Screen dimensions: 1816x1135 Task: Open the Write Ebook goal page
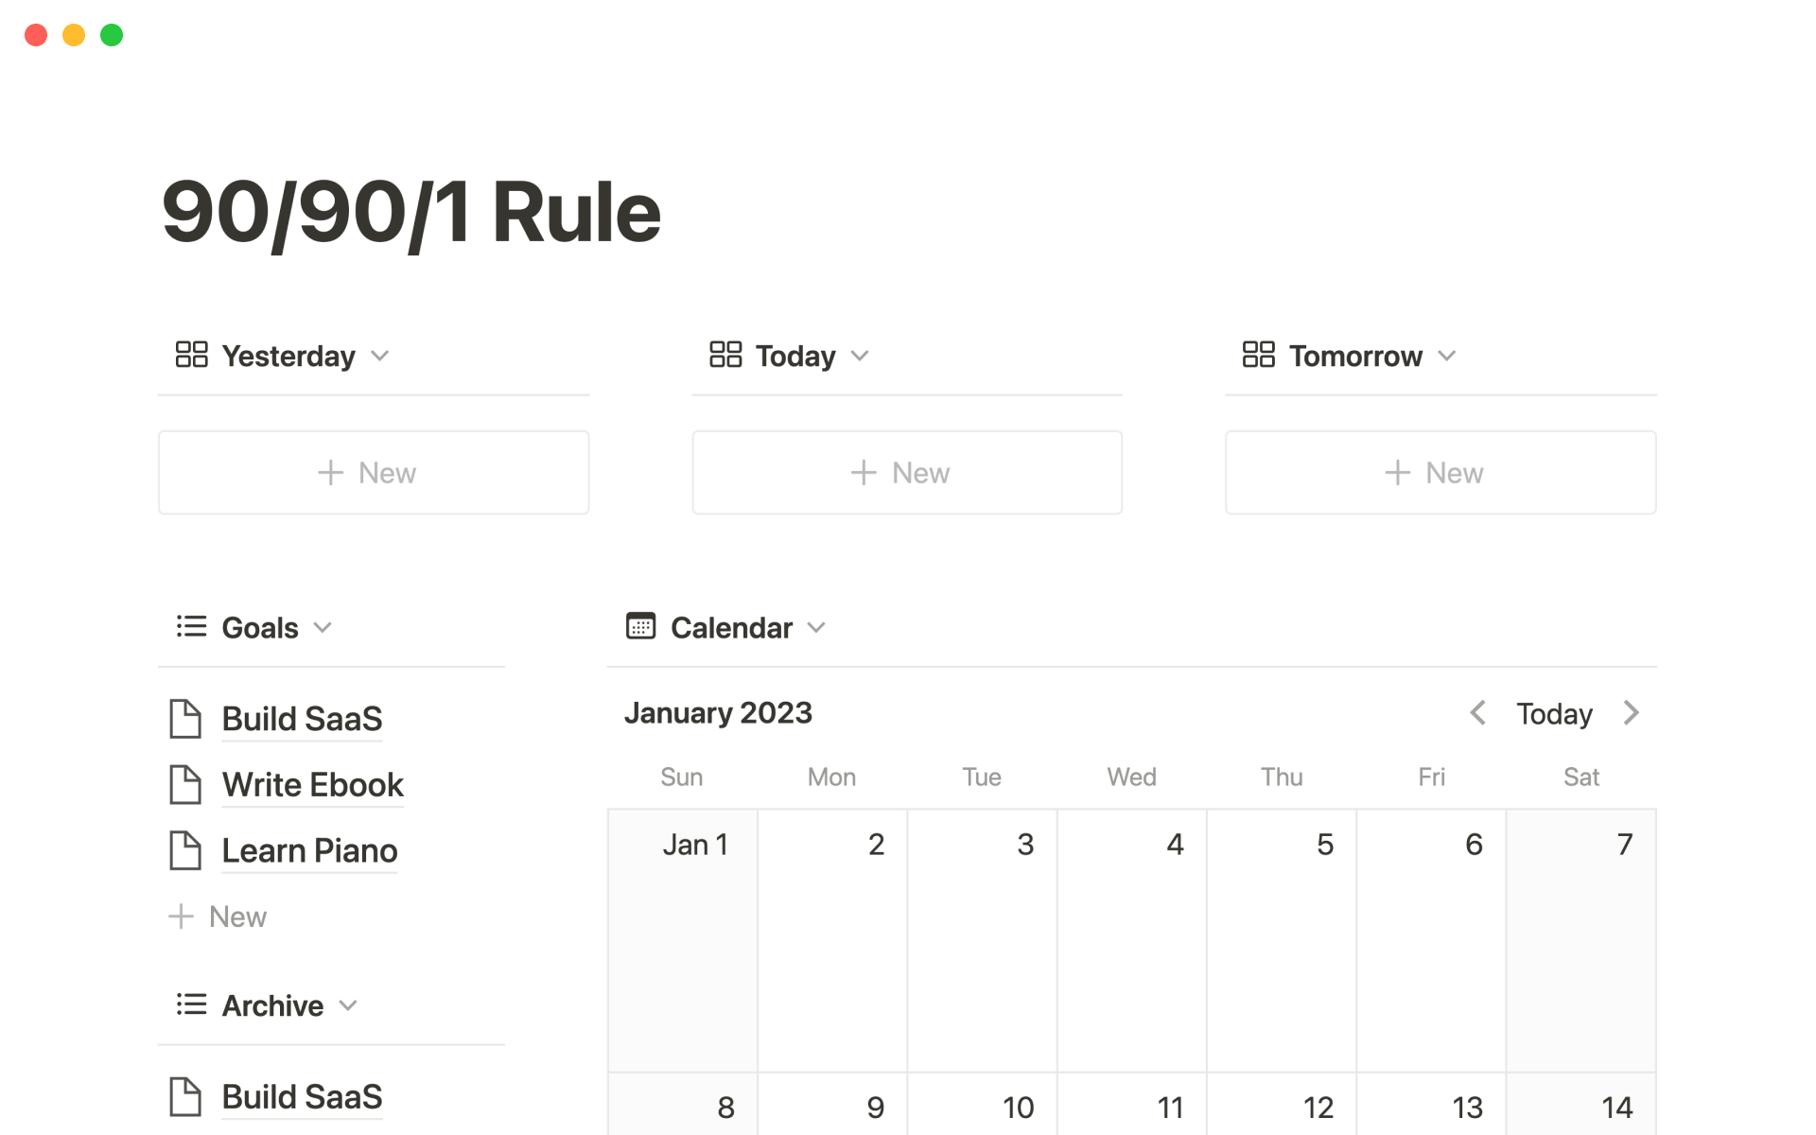pos(312,783)
